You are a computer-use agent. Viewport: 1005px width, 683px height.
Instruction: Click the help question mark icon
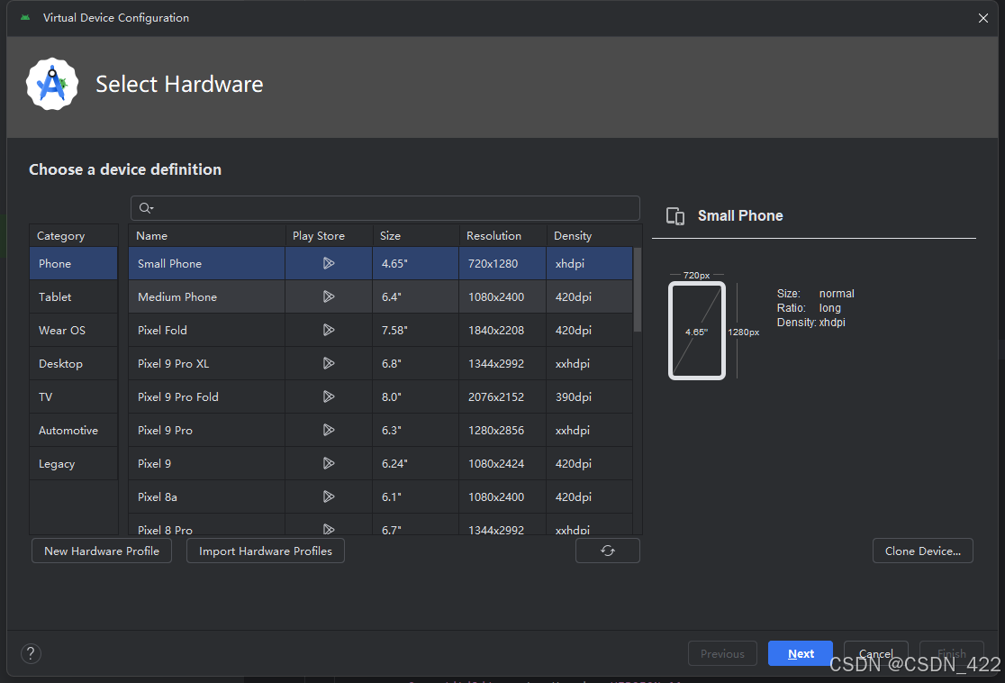31,654
